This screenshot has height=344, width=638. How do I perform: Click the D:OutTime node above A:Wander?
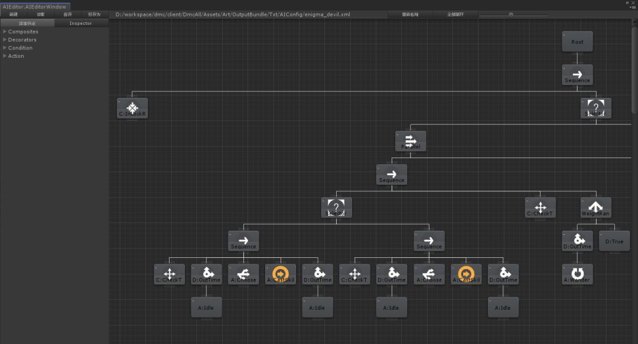(x=577, y=241)
